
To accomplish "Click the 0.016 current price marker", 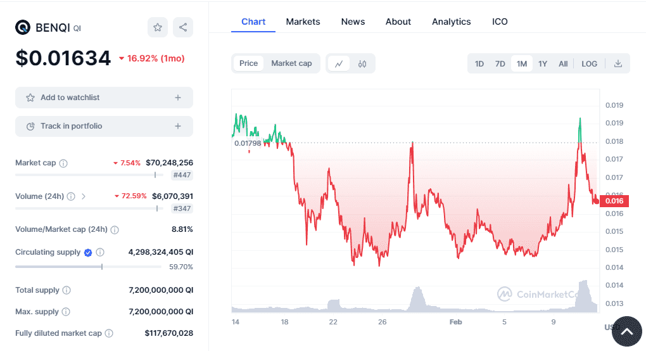I will (614, 201).
